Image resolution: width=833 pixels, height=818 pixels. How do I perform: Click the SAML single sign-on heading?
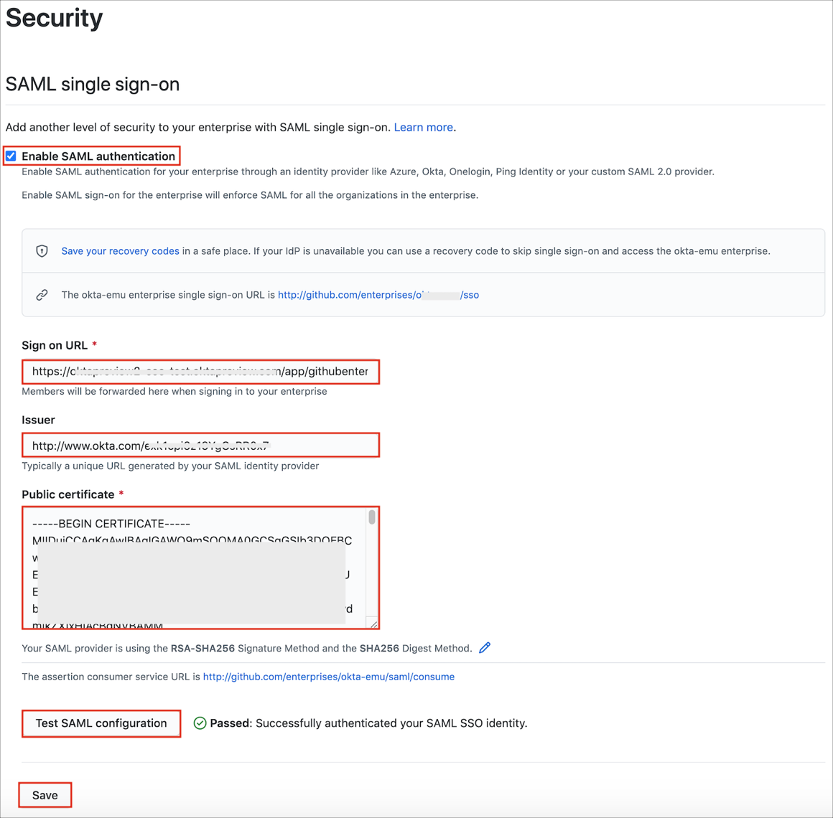[x=93, y=85]
